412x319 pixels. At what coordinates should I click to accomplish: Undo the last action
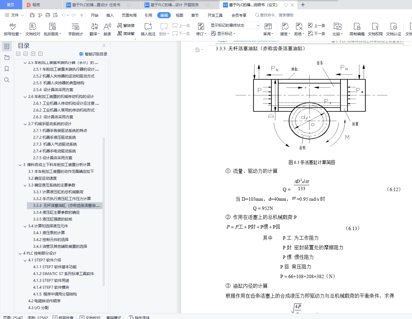[x=64, y=15]
